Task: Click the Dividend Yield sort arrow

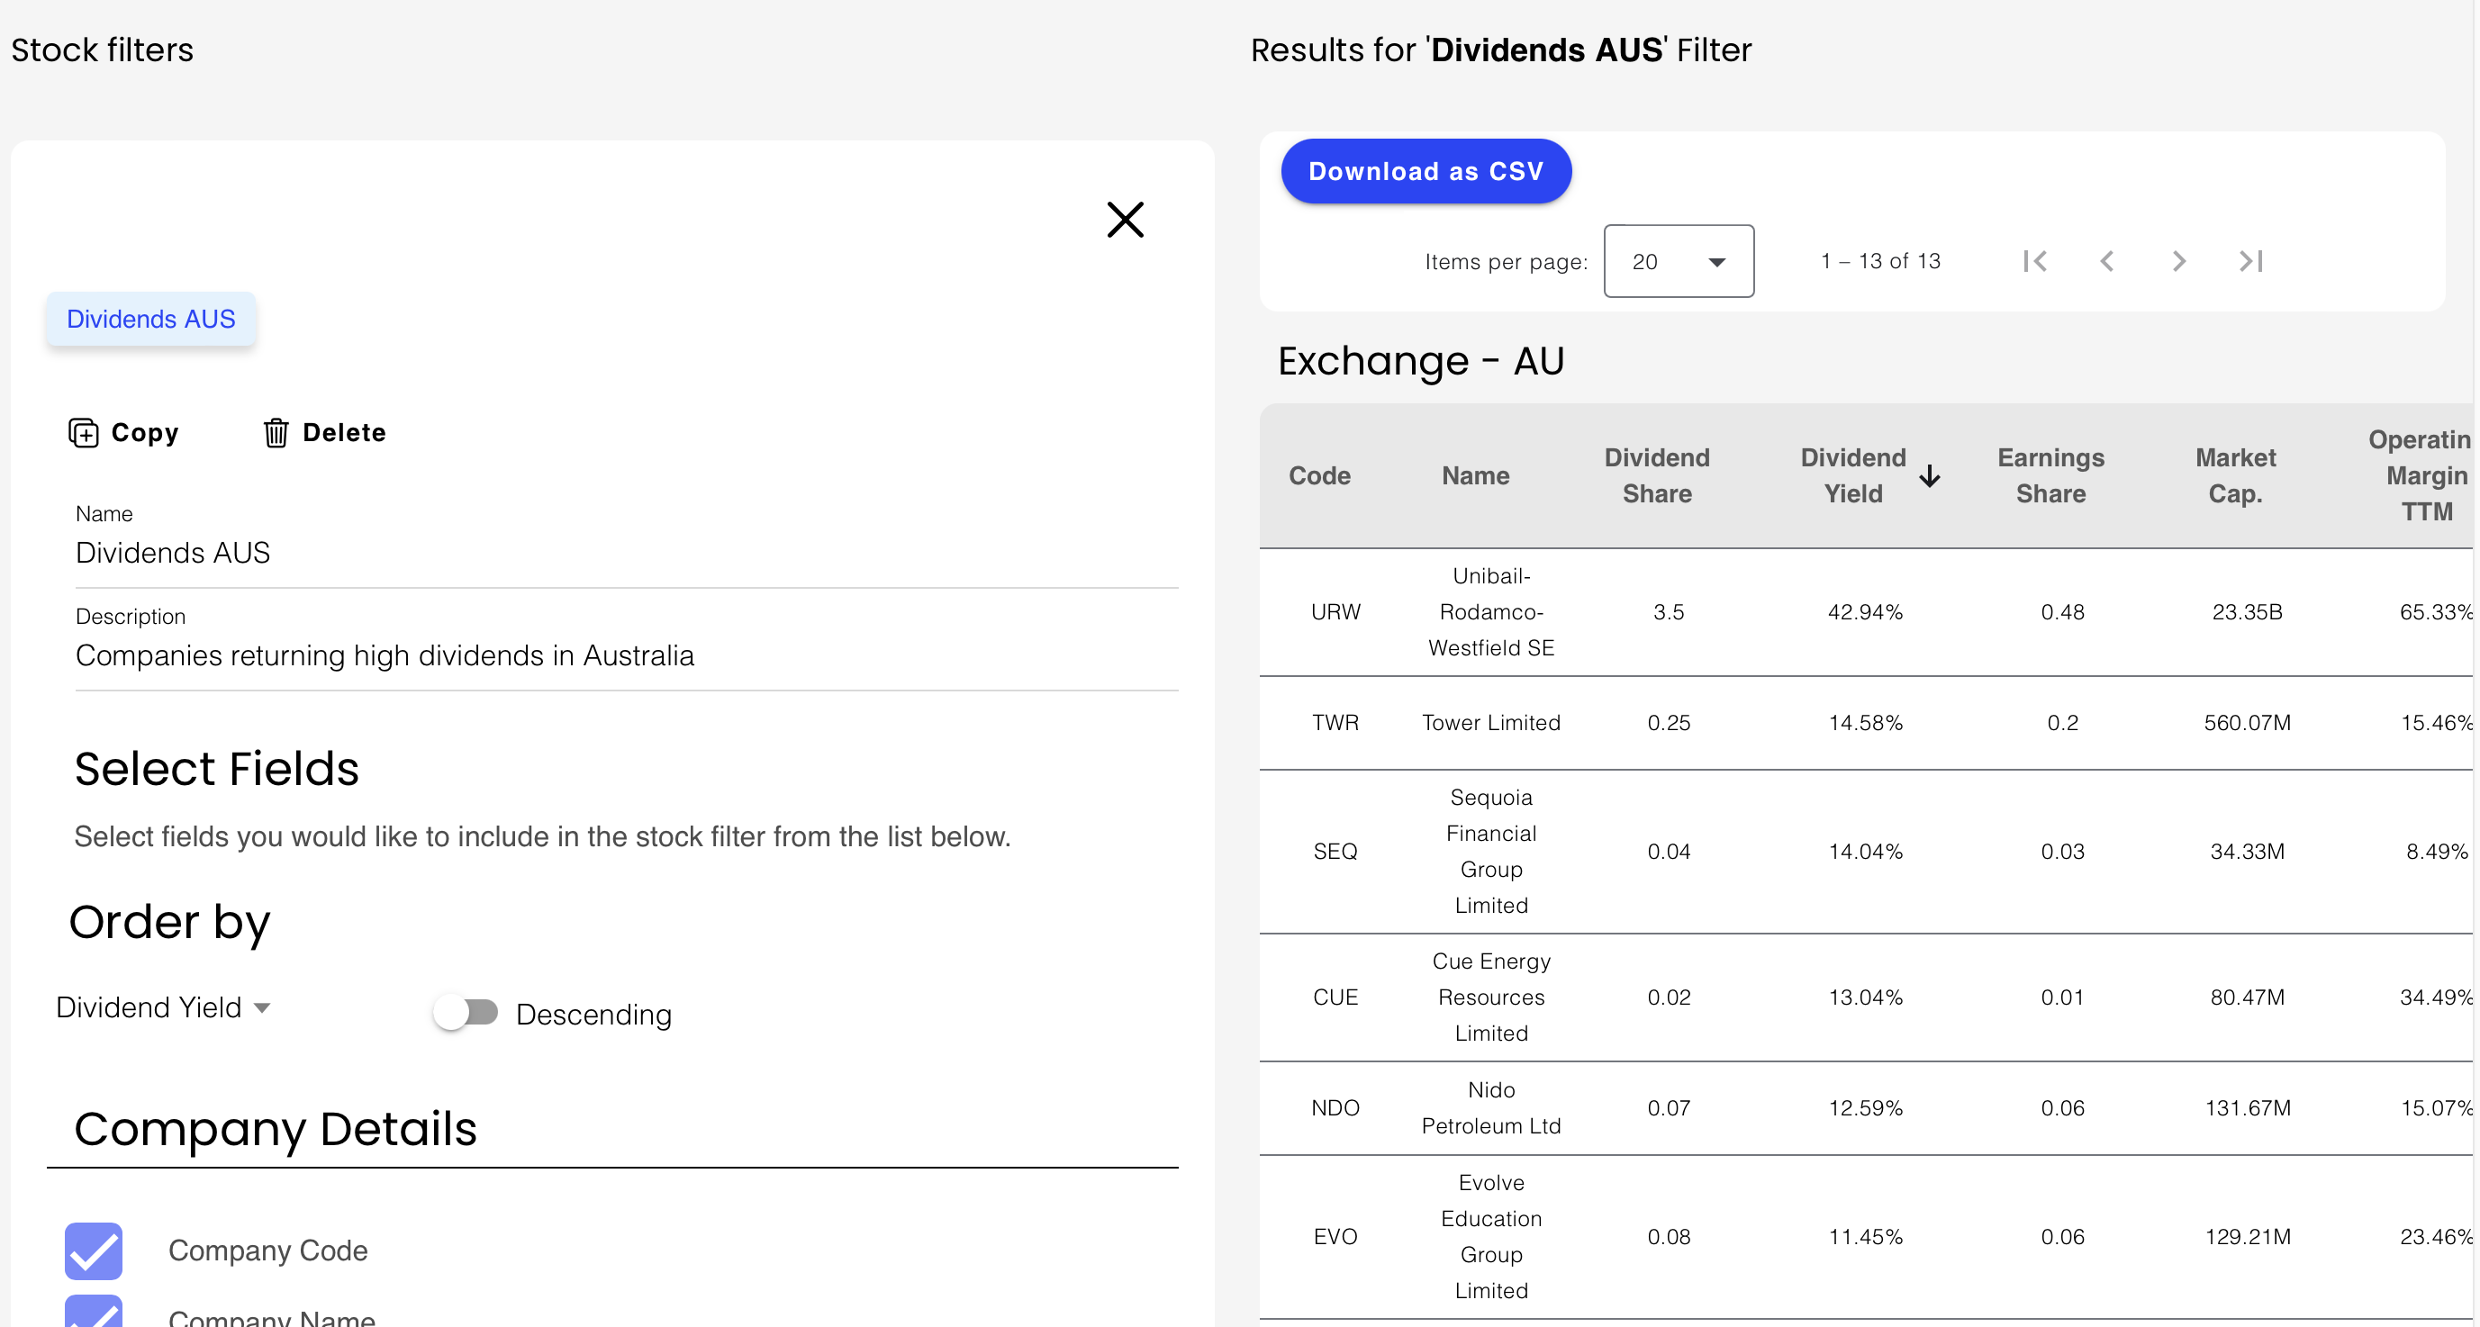Action: [x=1929, y=475]
